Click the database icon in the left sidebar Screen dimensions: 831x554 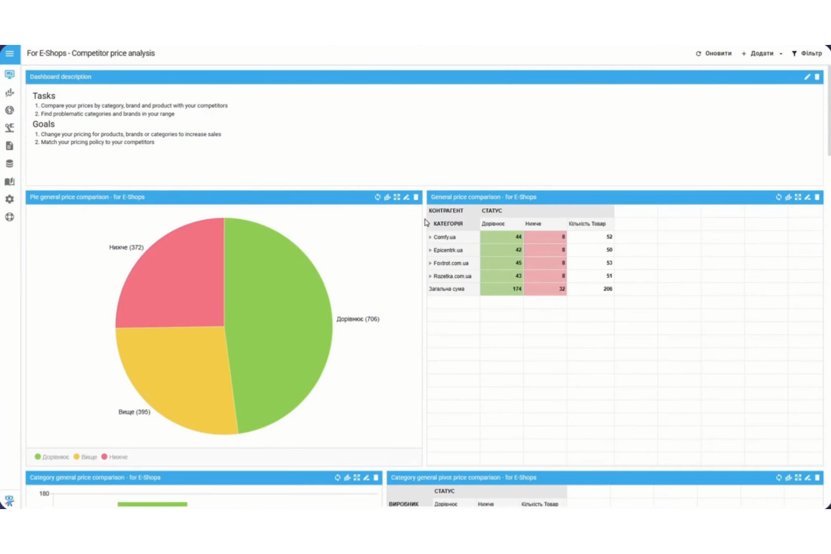[x=10, y=163]
